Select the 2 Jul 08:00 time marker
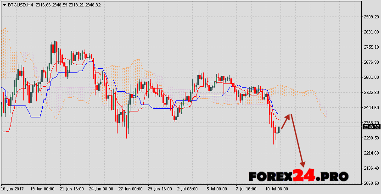 pos(187,188)
